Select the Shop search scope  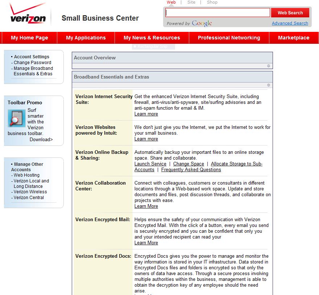tap(212, 2)
